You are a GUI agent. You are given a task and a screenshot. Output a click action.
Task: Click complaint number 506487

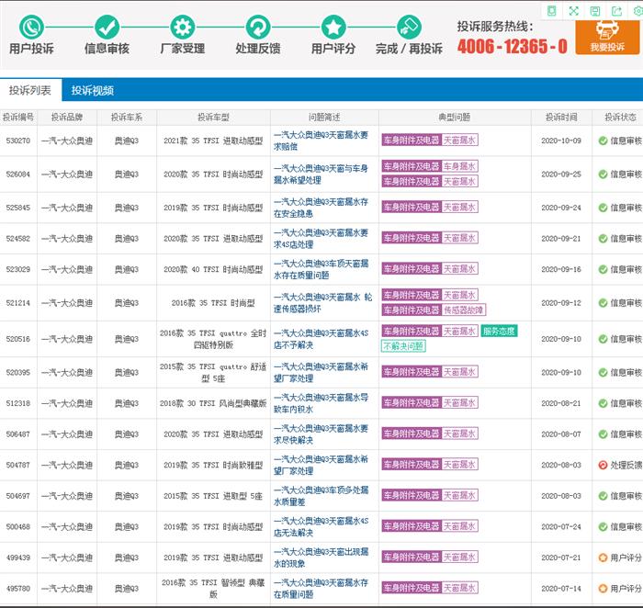[x=18, y=434]
